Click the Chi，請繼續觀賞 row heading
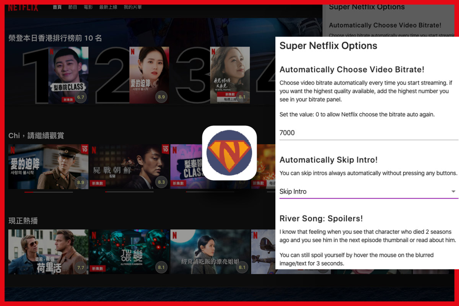Screen dimensions: 459x306 click(x=36, y=135)
